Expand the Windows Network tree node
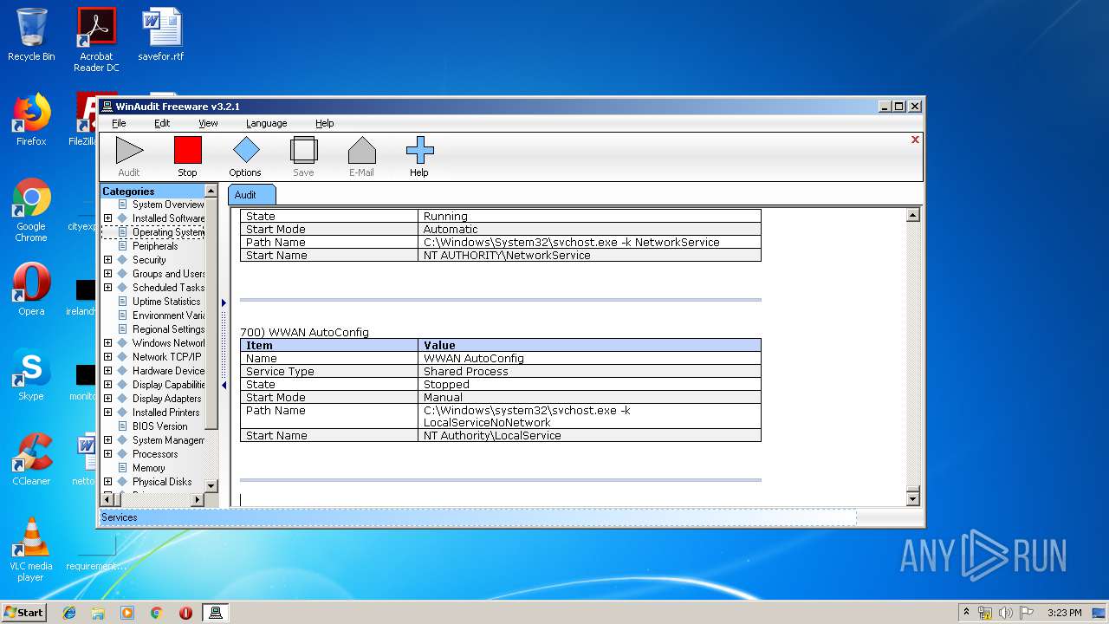 tap(107, 343)
